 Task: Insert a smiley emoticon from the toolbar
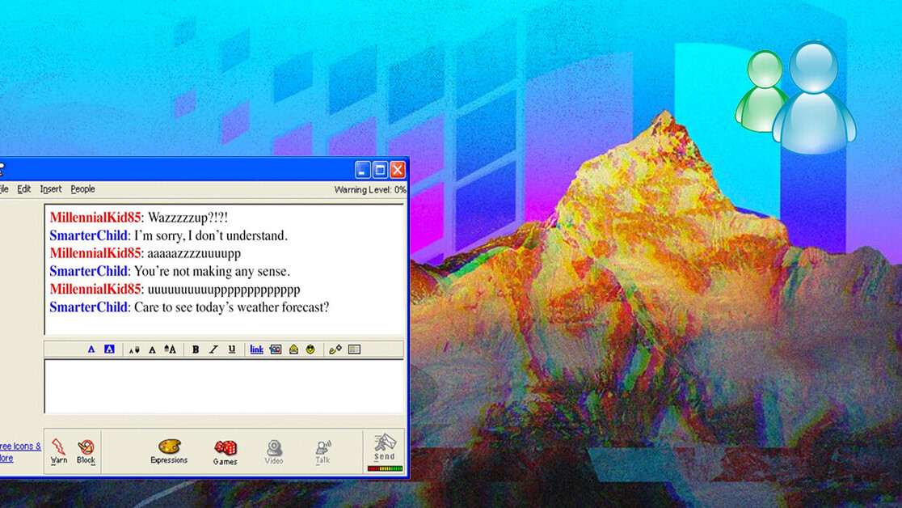pos(310,349)
